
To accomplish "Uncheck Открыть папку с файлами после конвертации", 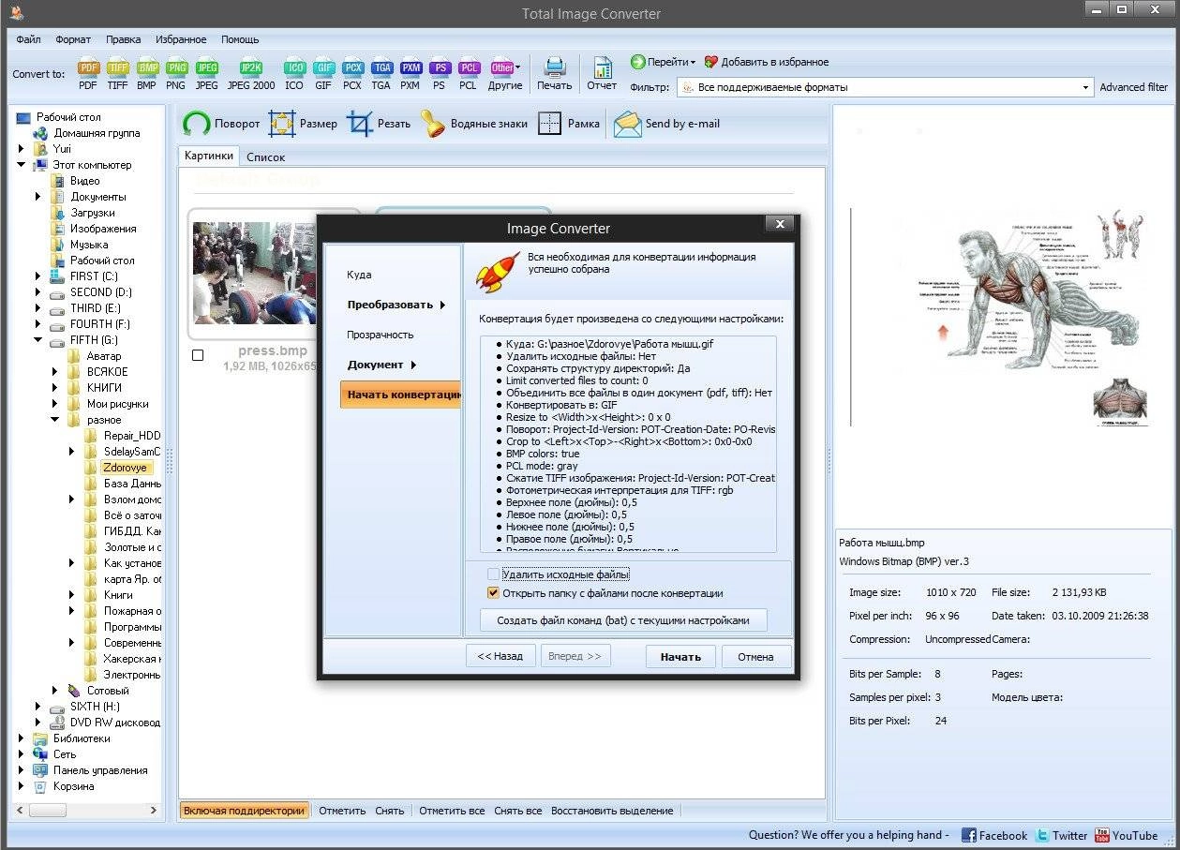I will [493, 592].
